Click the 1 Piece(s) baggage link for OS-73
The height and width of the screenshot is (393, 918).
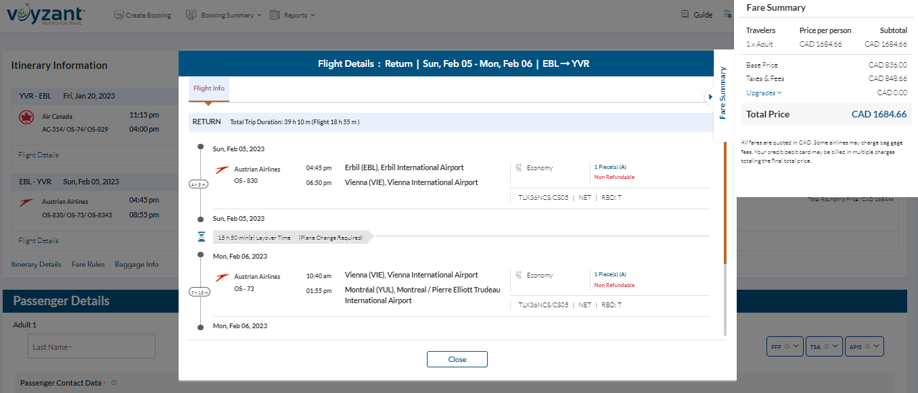click(610, 275)
